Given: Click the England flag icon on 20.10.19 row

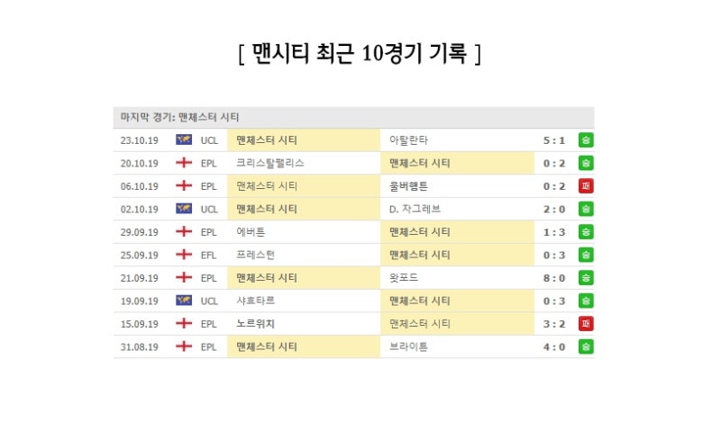Looking at the screenshot, I should (x=184, y=163).
